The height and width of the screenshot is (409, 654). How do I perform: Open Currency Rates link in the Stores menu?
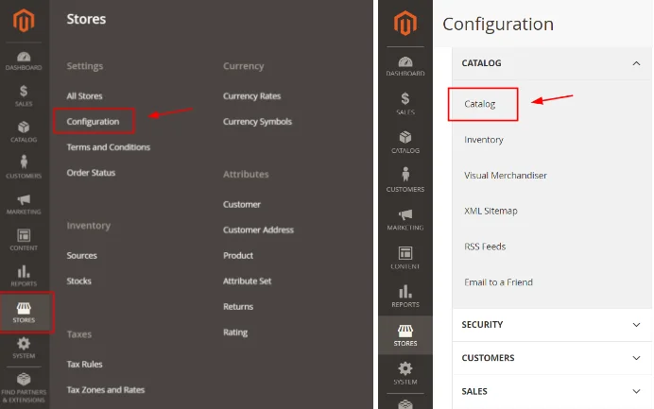(x=251, y=96)
